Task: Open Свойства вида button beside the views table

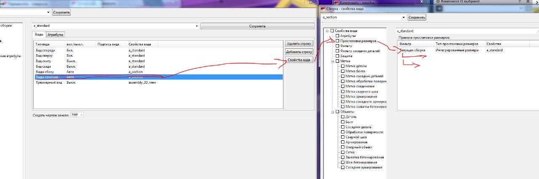Action: point(299,60)
